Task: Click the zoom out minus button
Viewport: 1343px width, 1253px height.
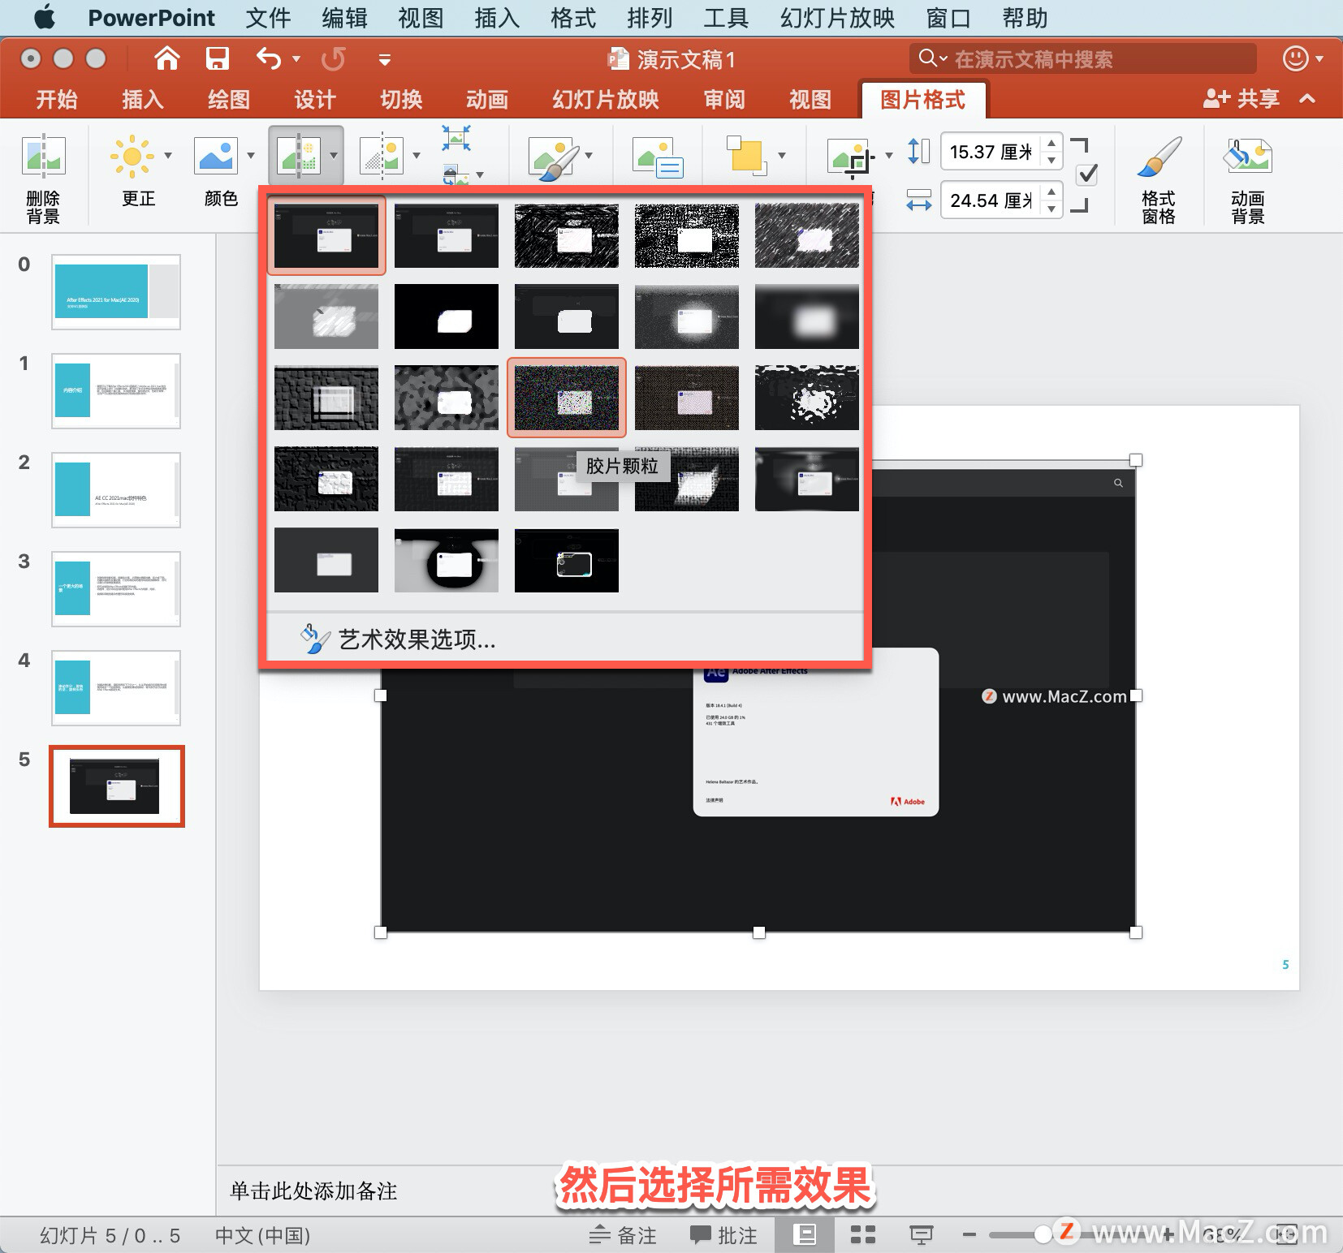Action: pyautogui.click(x=969, y=1235)
